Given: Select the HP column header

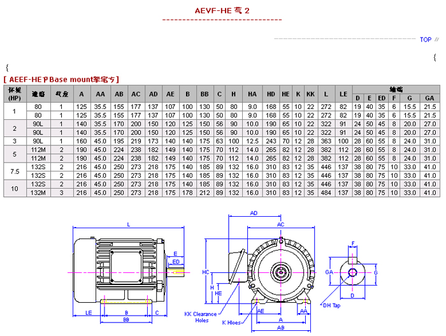Looking at the screenshot, I should click(x=14, y=93).
